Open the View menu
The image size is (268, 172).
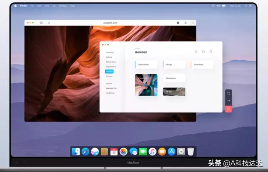[47, 6]
